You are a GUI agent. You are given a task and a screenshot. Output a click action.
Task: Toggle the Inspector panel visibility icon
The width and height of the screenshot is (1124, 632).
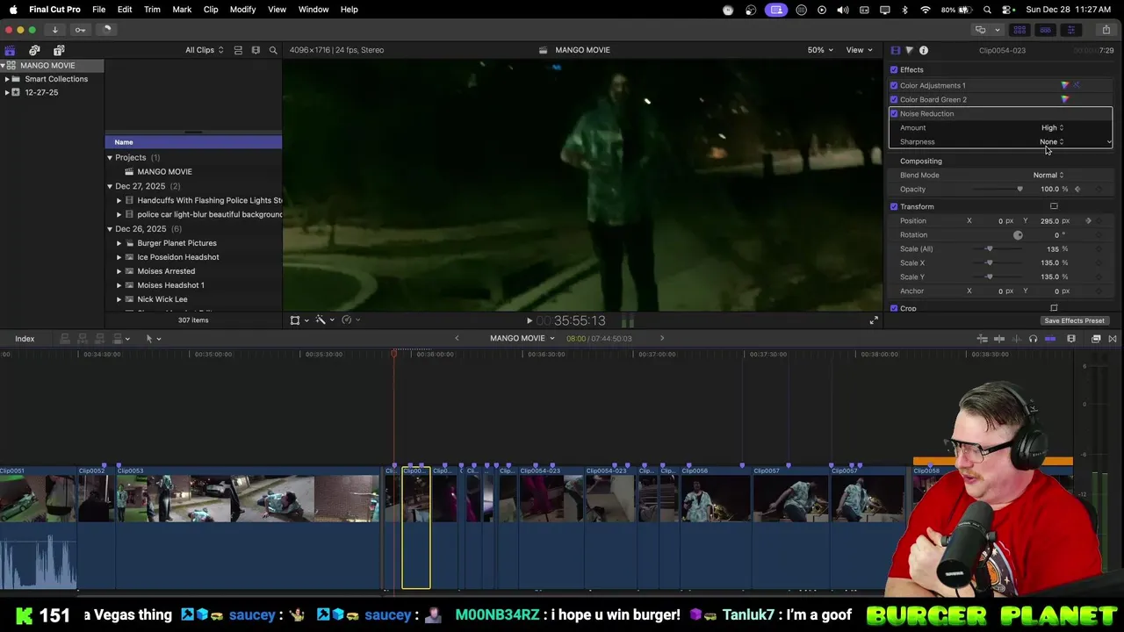coord(1070,30)
